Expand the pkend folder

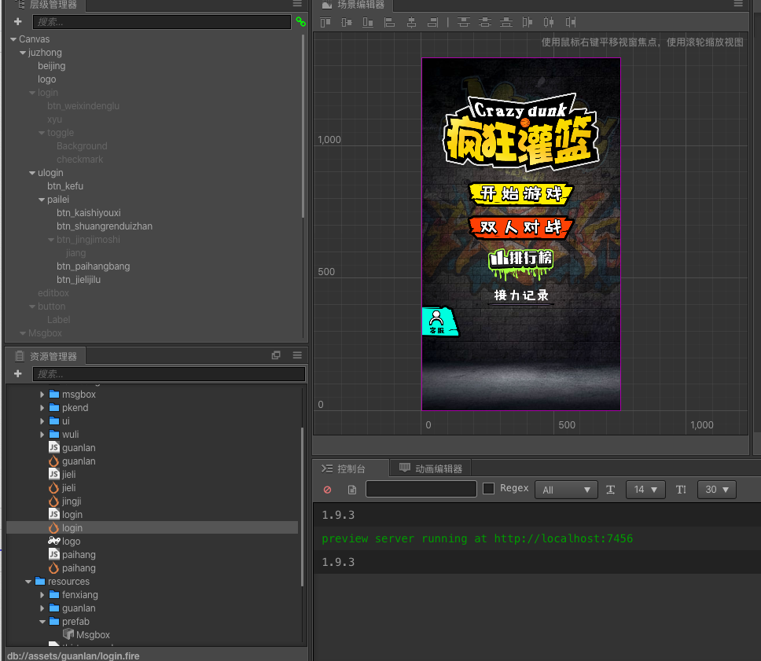click(42, 408)
